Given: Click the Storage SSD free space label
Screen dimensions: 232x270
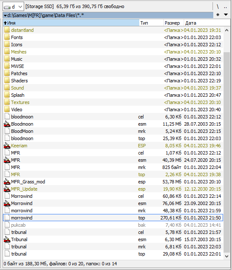Looking at the screenshot, I should click(75, 6).
